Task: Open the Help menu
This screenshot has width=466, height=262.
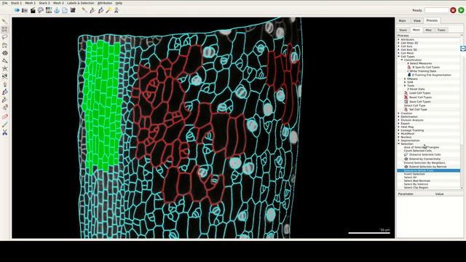Action: tap(119, 3)
